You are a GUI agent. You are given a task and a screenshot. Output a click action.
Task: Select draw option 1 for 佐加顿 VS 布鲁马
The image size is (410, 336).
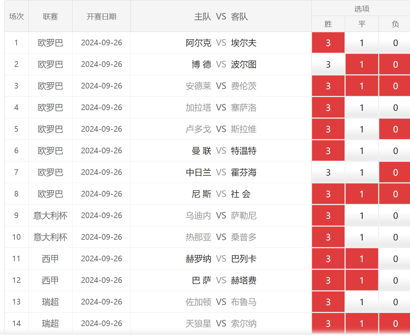tap(362, 302)
